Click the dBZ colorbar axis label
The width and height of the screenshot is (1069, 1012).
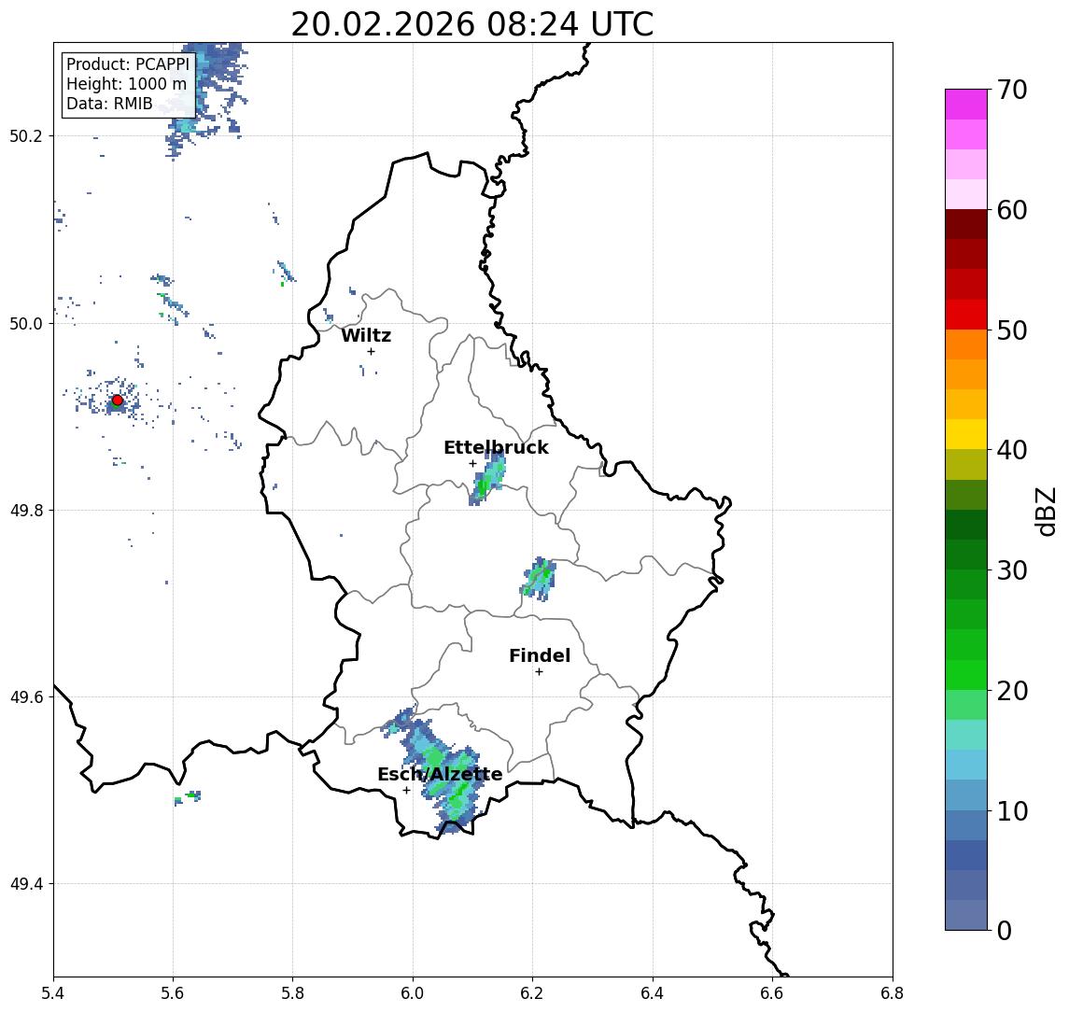[x=1045, y=512]
